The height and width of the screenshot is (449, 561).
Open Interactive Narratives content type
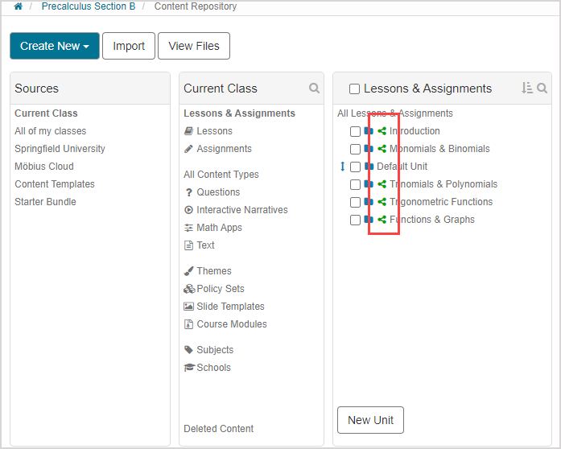tap(241, 210)
